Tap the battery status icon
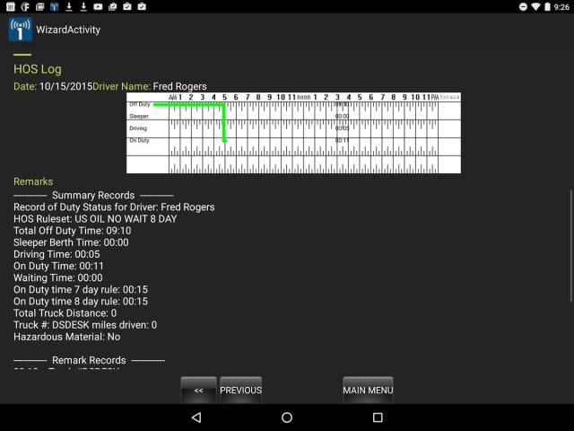The height and width of the screenshot is (431, 574). tap(549, 6)
